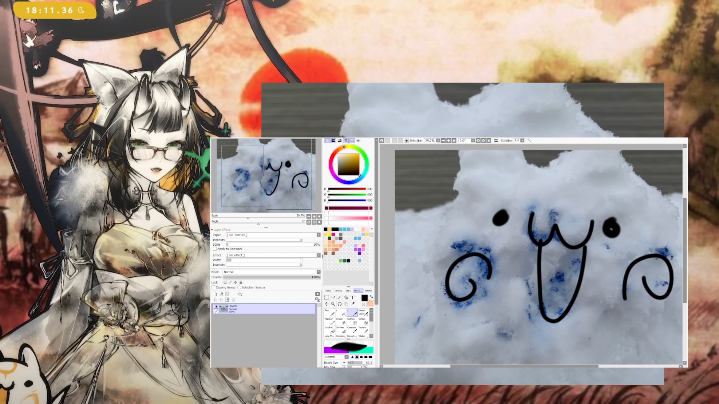Select the Bucket fill tool

click(329, 330)
